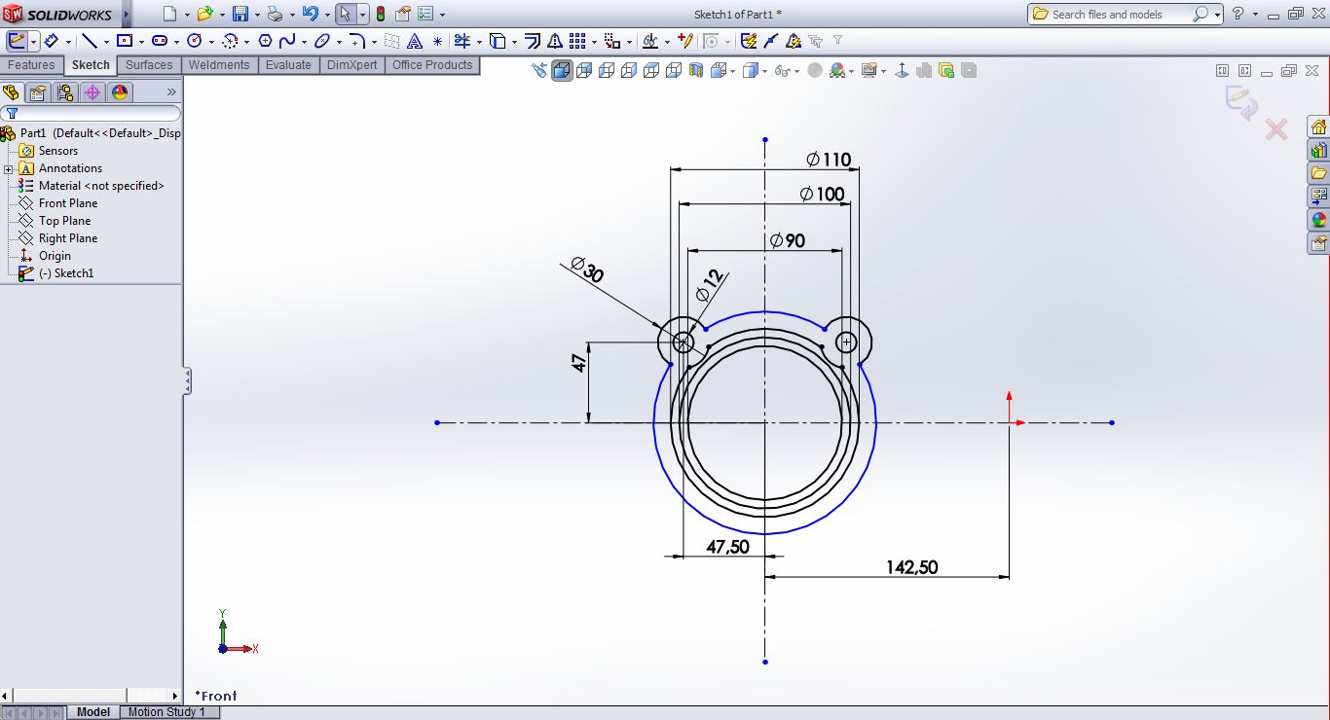
Task: Click the Save icon in top toolbar
Action: click(x=240, y=15)
